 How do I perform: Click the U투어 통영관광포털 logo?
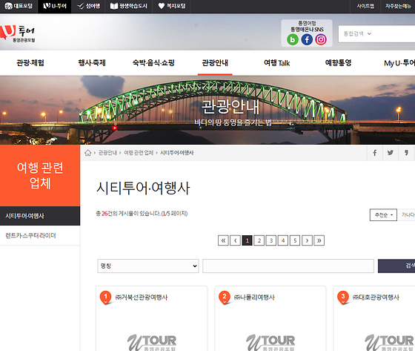coord(18,33)
